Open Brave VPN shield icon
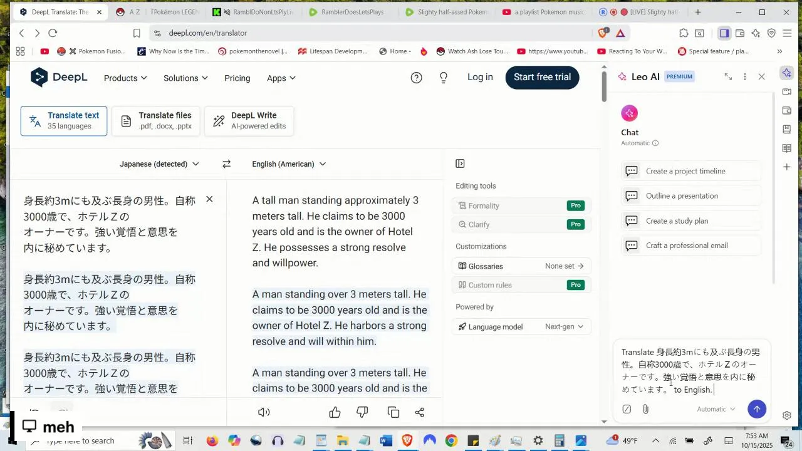 pyautogui.click(x=771, y=33)
